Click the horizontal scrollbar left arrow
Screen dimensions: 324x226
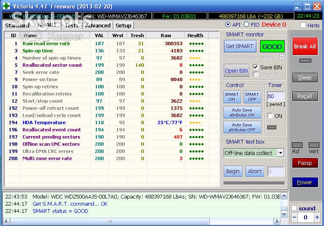click(x=6, y=221)
